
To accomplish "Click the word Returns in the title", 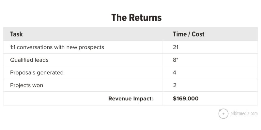I will (145, 18).
